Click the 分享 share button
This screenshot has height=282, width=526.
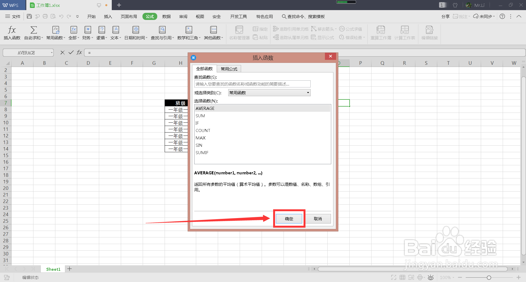pos(445,16)
